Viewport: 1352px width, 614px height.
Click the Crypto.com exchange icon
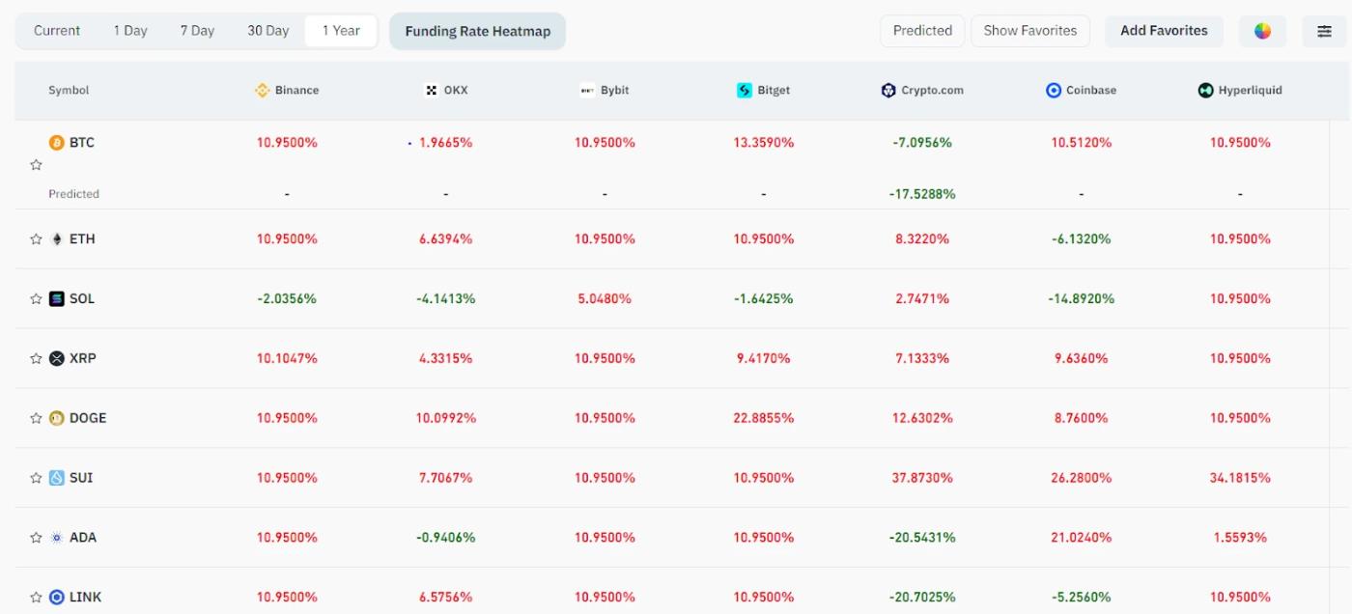[888, 90]
